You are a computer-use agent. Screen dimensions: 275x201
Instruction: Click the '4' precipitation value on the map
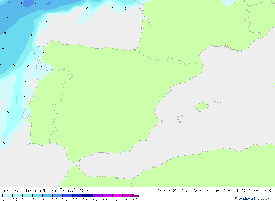3,48
